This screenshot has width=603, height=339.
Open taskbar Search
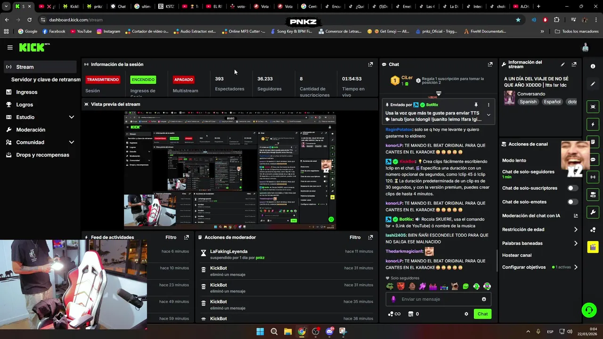point(274,331)
